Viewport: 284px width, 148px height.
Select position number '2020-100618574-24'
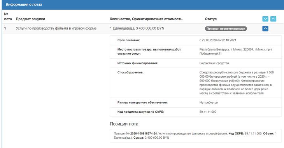coord(144,134)
